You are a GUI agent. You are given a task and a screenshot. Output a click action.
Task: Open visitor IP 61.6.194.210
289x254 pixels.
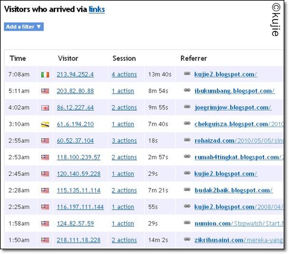75,124
